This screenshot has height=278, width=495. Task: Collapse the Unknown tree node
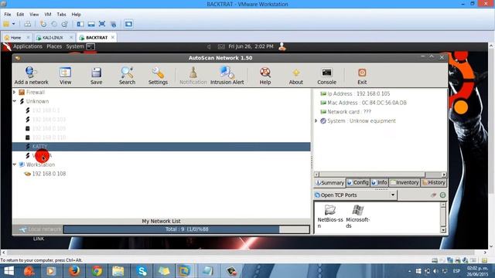pos(14,101)
